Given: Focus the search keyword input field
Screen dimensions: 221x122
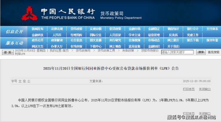Looking at the screenshot, I should click(x=177, y=52).
